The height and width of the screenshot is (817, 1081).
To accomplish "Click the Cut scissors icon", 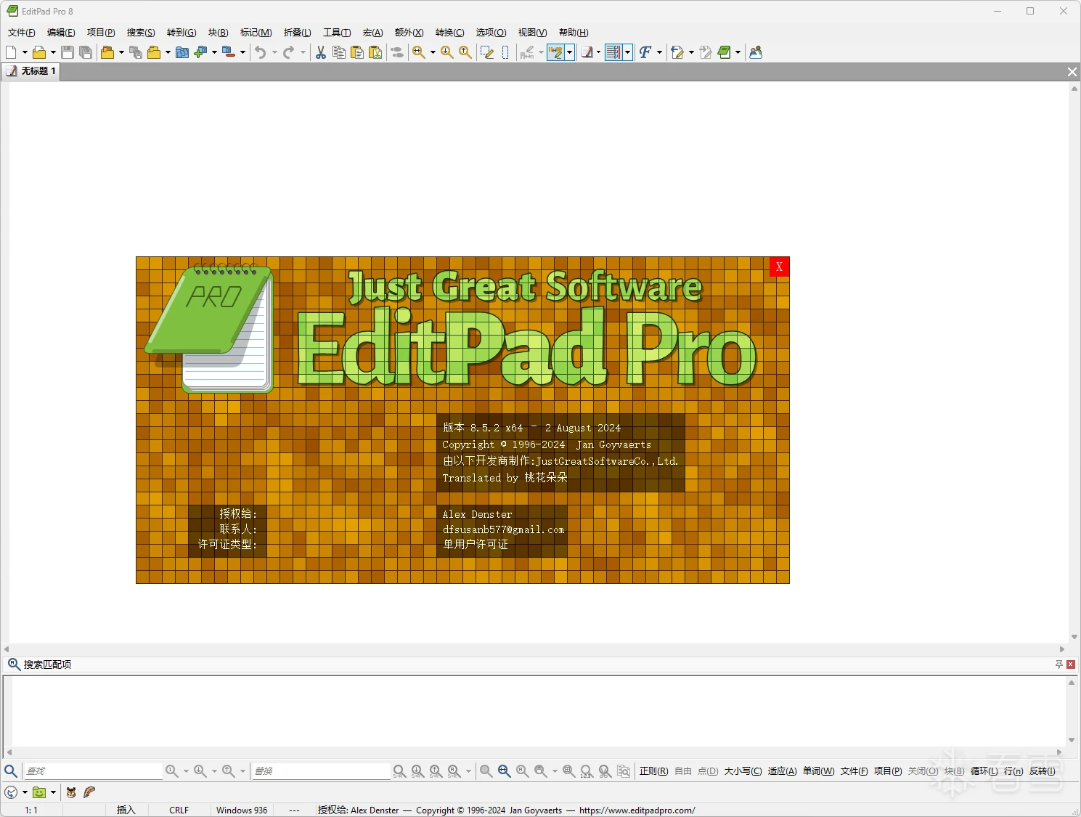I will pyautogui.click(x=321, y=52).
